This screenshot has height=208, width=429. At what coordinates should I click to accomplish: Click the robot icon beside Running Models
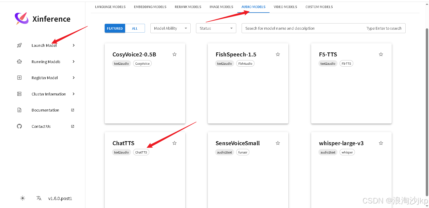point(19,61)
